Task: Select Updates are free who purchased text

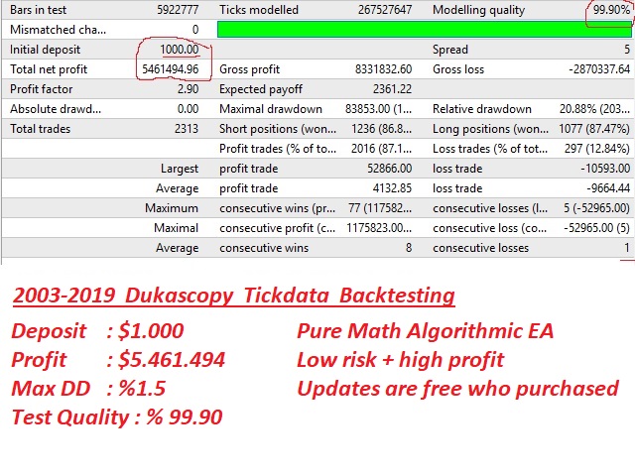Action: click(458, 389)
